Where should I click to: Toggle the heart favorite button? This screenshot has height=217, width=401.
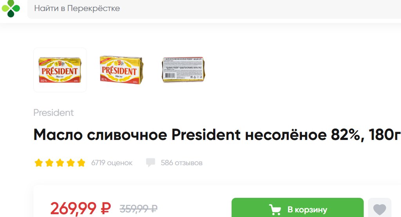click(379, 208)
